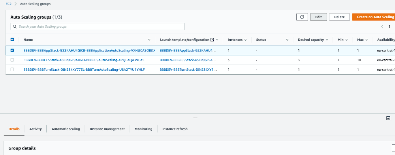Uncheck the BBBAppStack group checkbox
This screenshot has width=395, height=155.
(12, 50)
